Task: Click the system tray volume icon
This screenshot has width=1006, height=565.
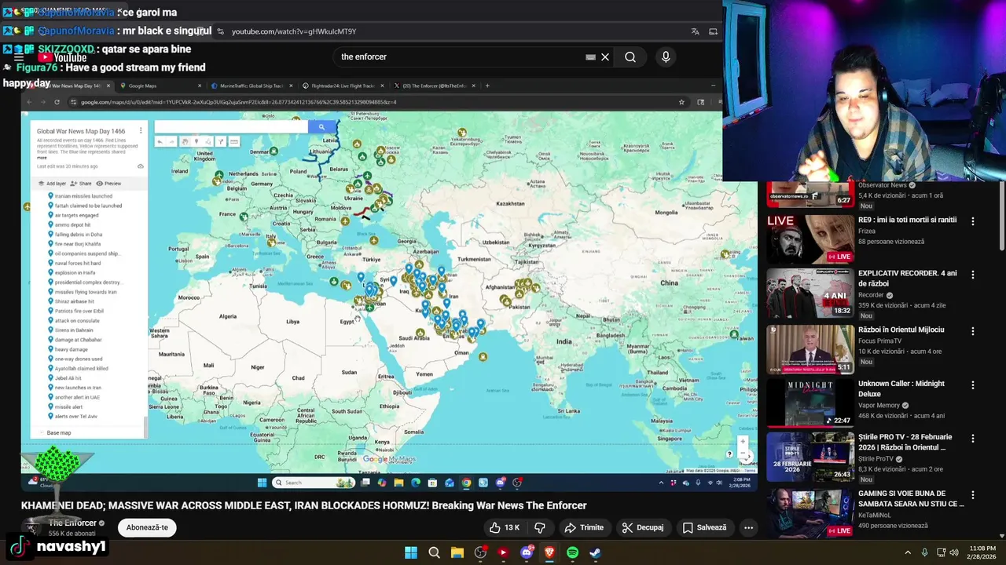Action: [x=954, y=552]
